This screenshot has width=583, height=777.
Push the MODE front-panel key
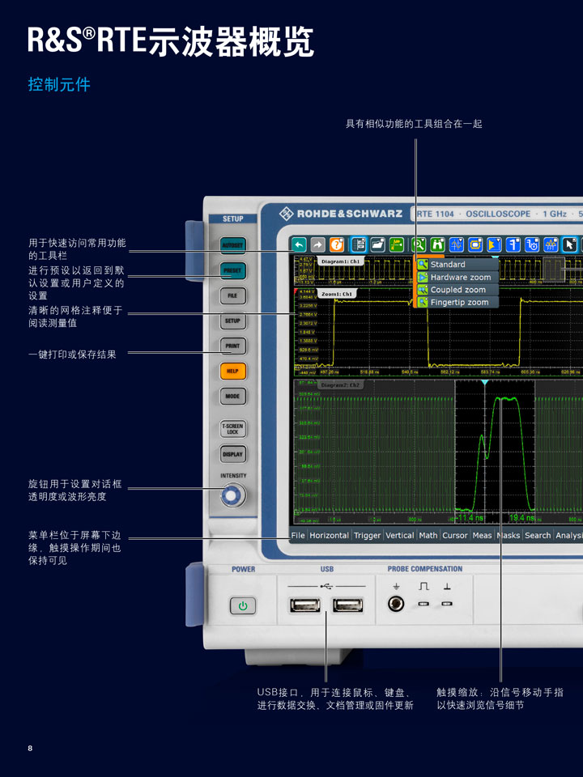coord(232,397)
